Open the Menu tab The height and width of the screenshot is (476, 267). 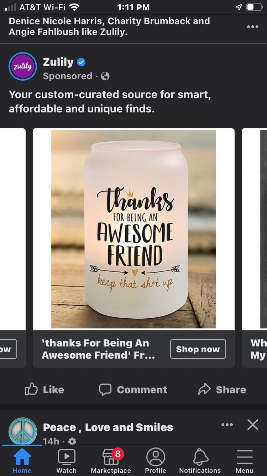pyautogui.click(x=245, y=461)
